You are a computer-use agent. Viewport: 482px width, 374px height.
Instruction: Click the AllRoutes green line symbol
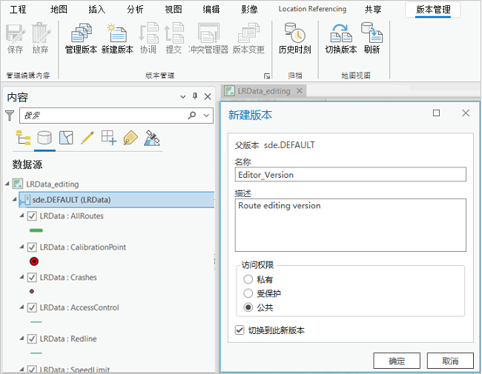36,230
